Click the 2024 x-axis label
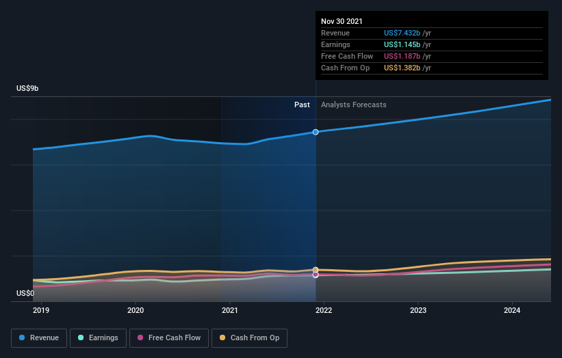 click(x=512, y=310)
